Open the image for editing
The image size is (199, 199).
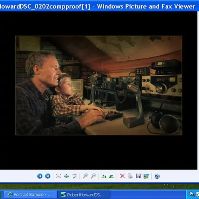pos(146,176)
